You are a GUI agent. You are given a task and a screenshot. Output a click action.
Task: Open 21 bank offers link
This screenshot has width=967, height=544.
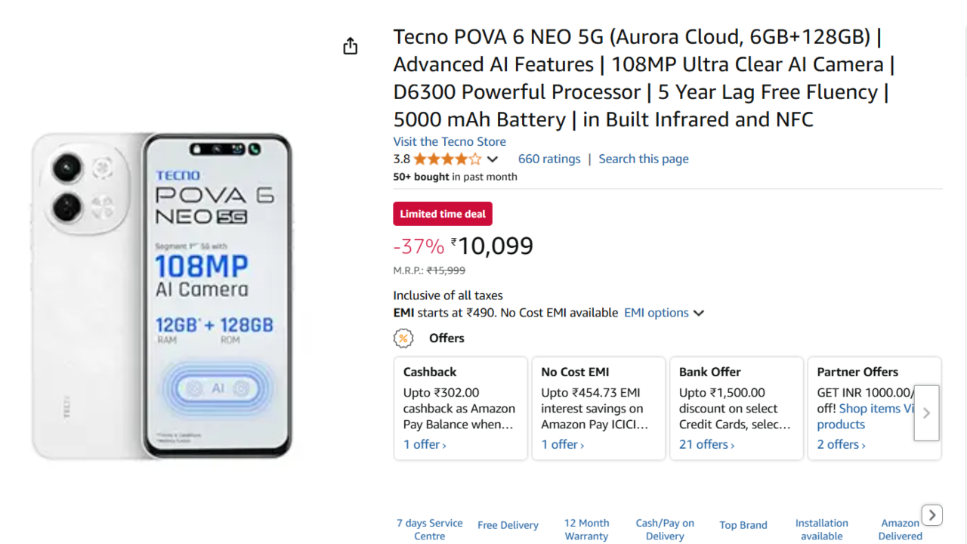(x=706, y=444)
